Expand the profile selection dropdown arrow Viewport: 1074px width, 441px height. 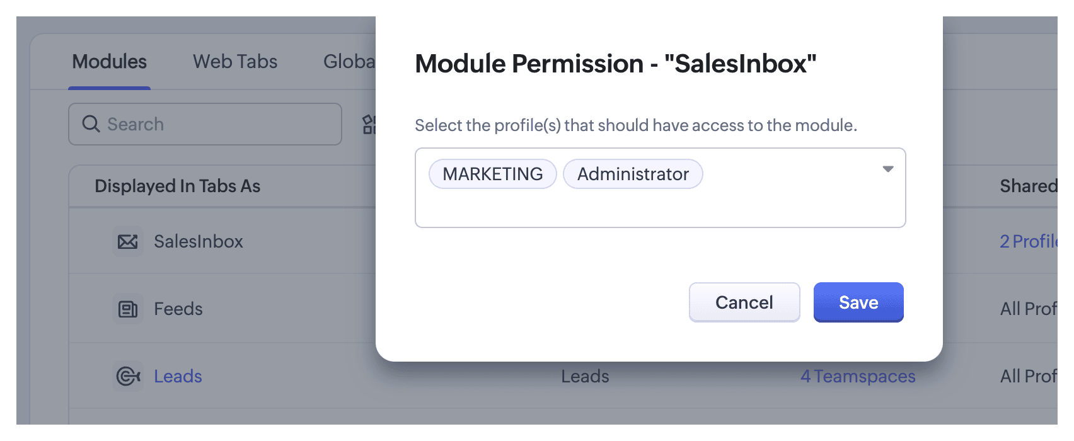[x=888, y=169]
